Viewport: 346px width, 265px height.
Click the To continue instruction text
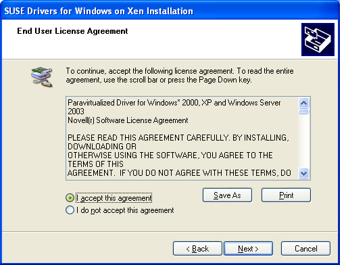(180, 75)
